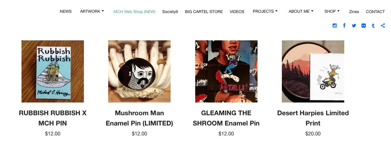391x150 pixels.
Task: Open GLEAMING THE SHROOM Enamel Pin title
Action: pos(226,118)
